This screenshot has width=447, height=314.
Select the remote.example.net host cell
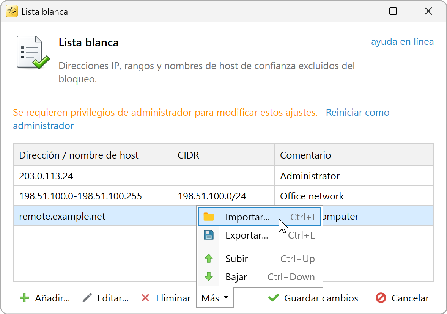[x=93, y=216]
